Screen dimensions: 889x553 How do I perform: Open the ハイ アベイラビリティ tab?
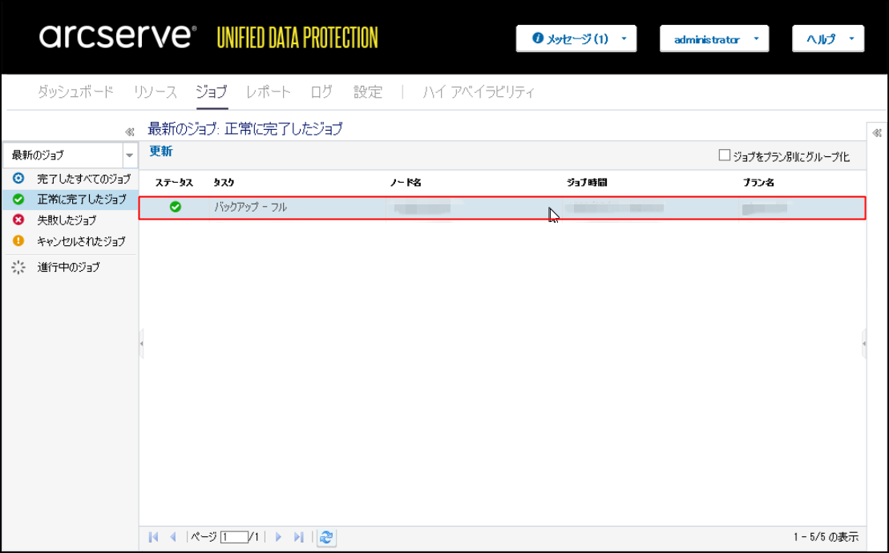[x=479, y=92]
